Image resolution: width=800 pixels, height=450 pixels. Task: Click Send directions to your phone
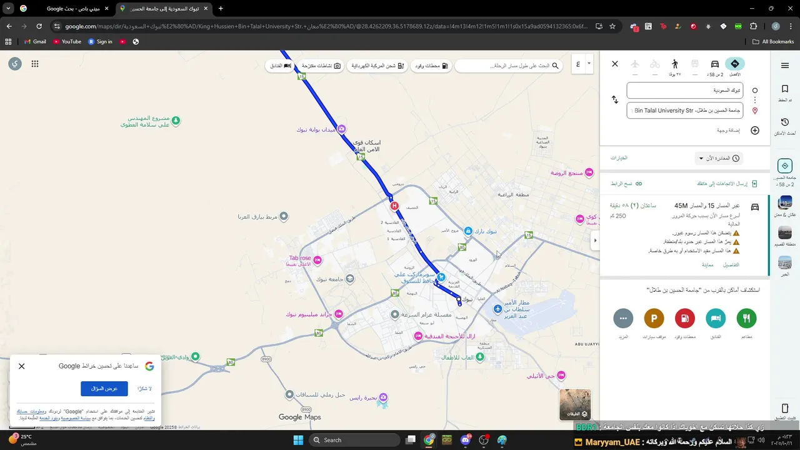[x=727, y=184]
